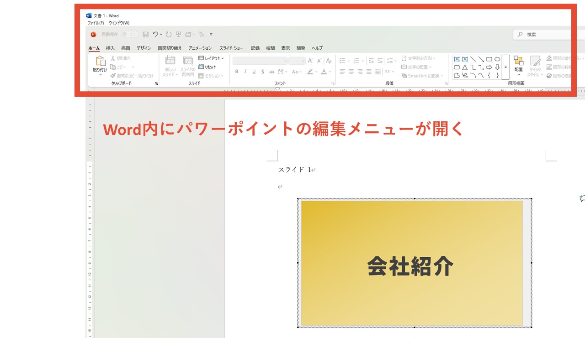The height and width of the screenshot is (338, 585).
Task: Toggle bold formatting
Action: tap(237, 72)
